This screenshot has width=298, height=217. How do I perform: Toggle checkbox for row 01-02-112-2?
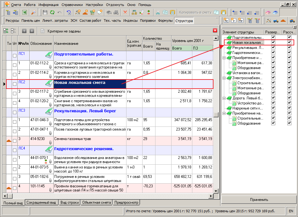coord(15,65)
